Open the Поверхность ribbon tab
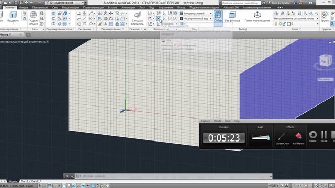 [40, 7]
